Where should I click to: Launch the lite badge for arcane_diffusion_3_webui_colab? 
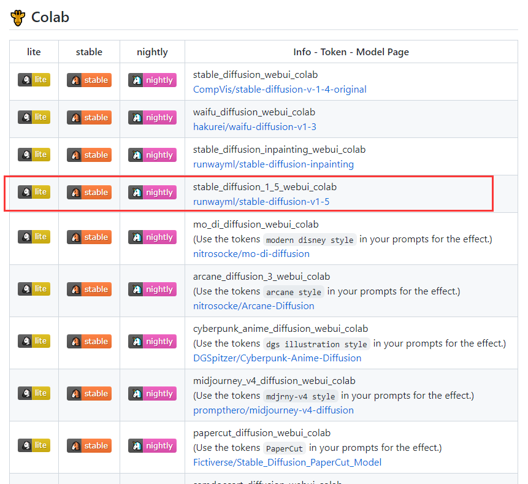(34, 289)
